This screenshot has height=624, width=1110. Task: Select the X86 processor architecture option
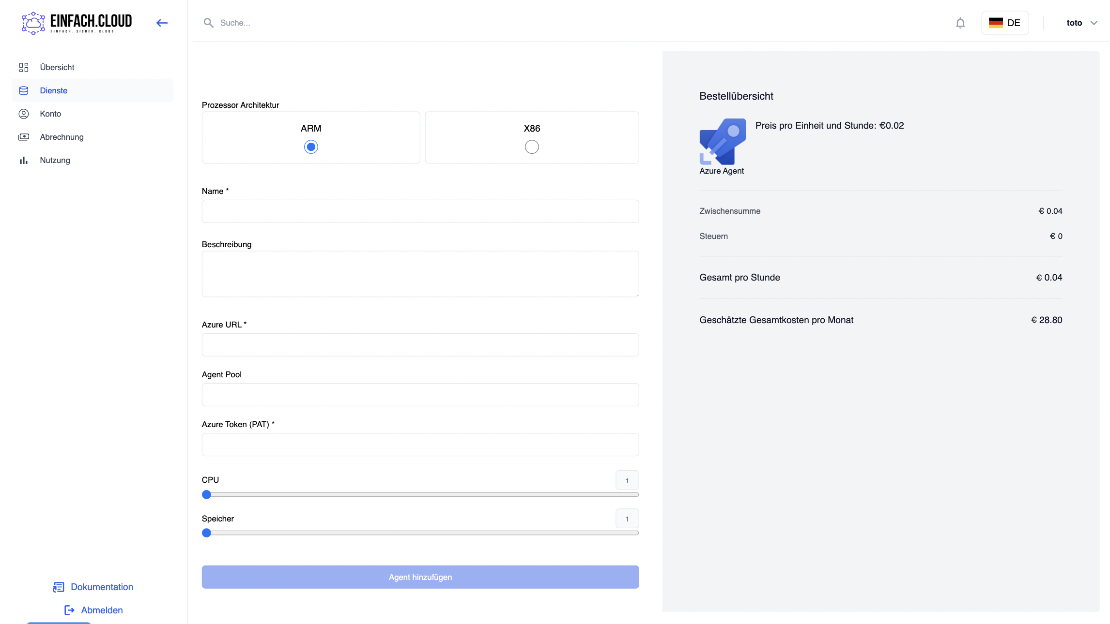531,147
